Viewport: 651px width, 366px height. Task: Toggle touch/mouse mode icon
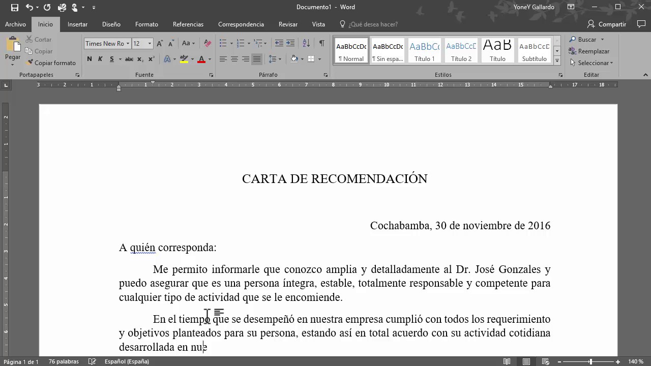coord(75,7)
